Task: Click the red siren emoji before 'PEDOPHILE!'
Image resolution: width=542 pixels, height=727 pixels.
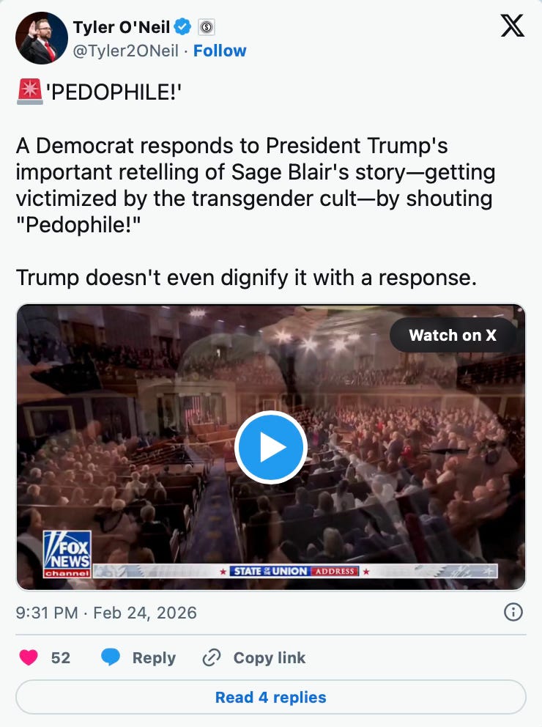Action: click(29, 92)
